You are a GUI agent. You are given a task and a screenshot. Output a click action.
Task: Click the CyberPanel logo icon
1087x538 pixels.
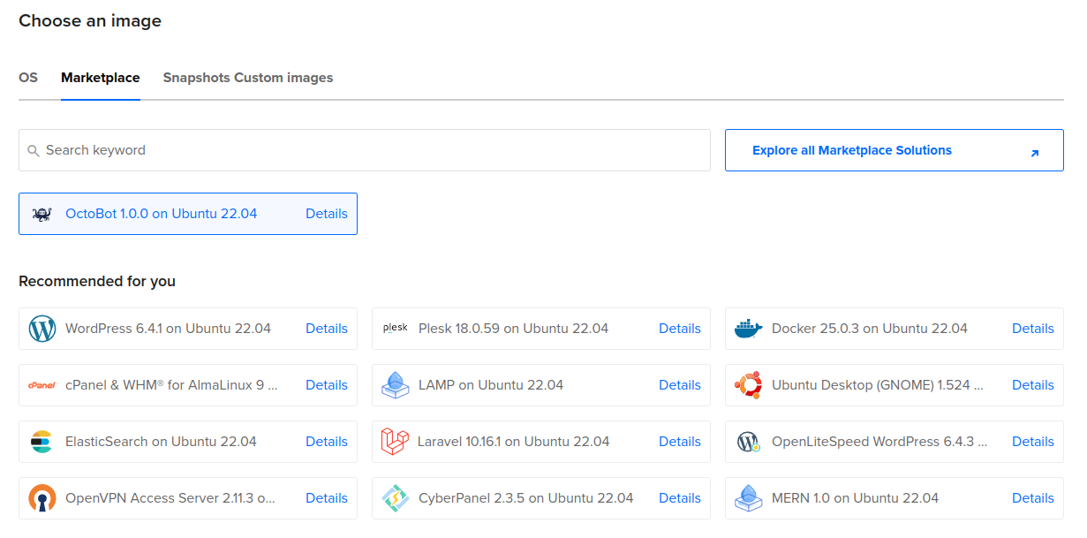(395, 498)
